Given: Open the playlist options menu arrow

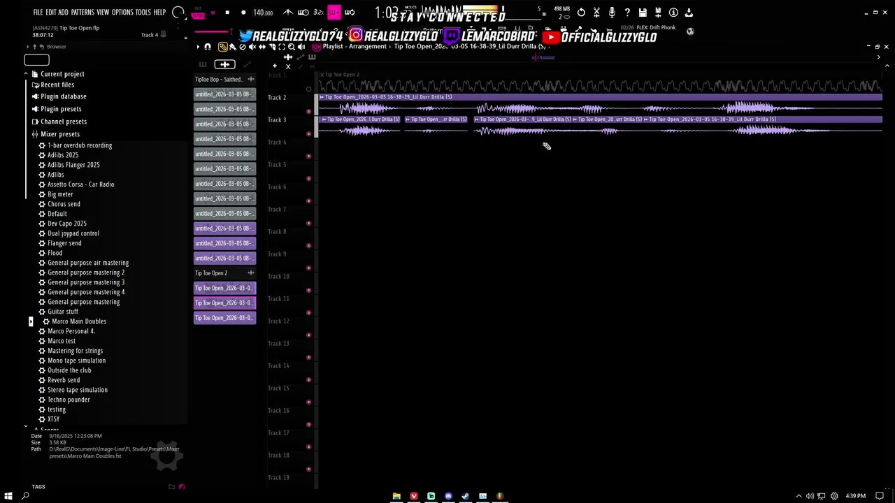Looking at the screenshot, I should pyautogui.click(x=198, y=47).
